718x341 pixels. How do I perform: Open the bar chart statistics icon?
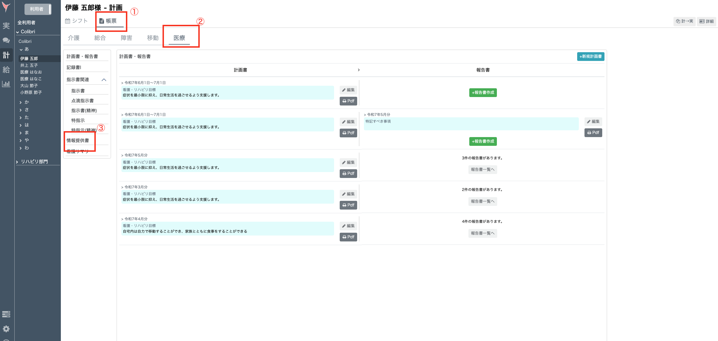pos(6,84)
